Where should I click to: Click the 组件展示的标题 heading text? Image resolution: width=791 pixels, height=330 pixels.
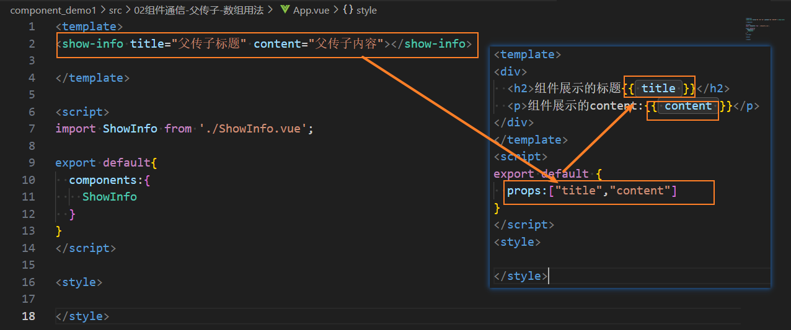(x=578, y=89)
